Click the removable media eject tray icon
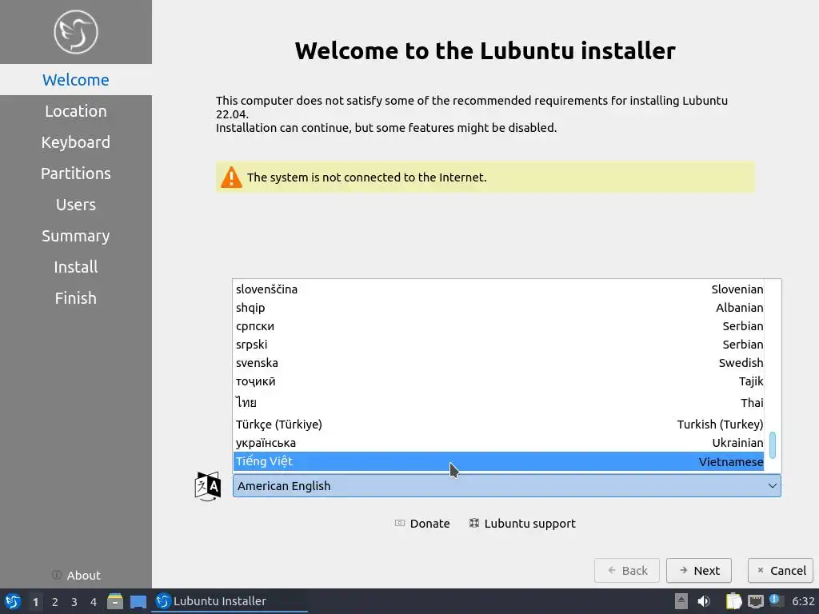The height and width of the screenshot is (614, 819). tap(681, 601)
